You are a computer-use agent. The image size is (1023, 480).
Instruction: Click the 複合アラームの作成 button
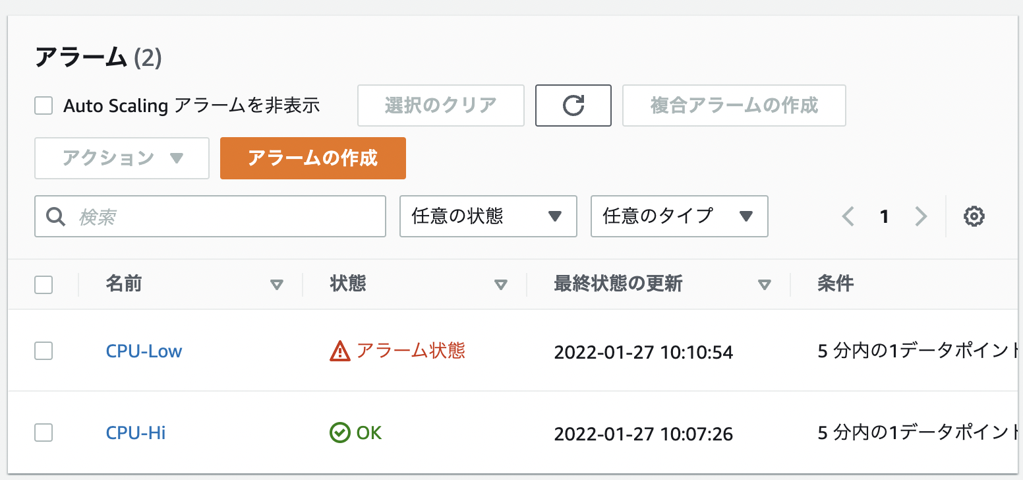coord(734,105)
